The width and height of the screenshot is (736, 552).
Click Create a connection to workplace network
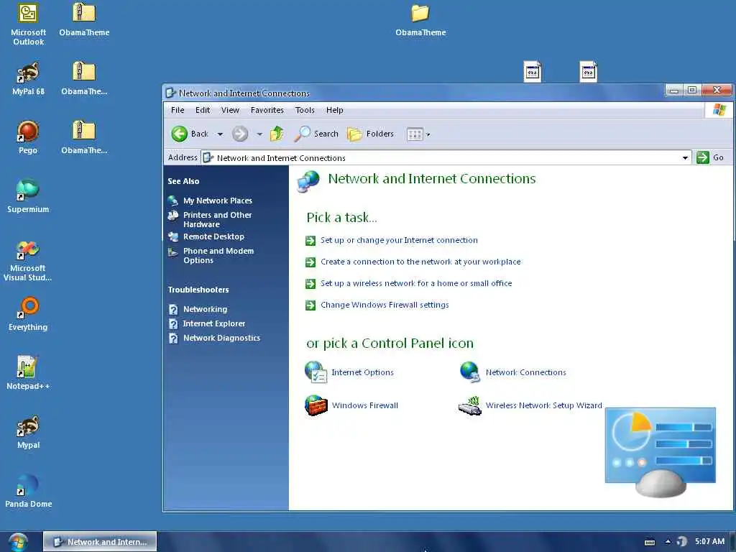tap(420, 262)
